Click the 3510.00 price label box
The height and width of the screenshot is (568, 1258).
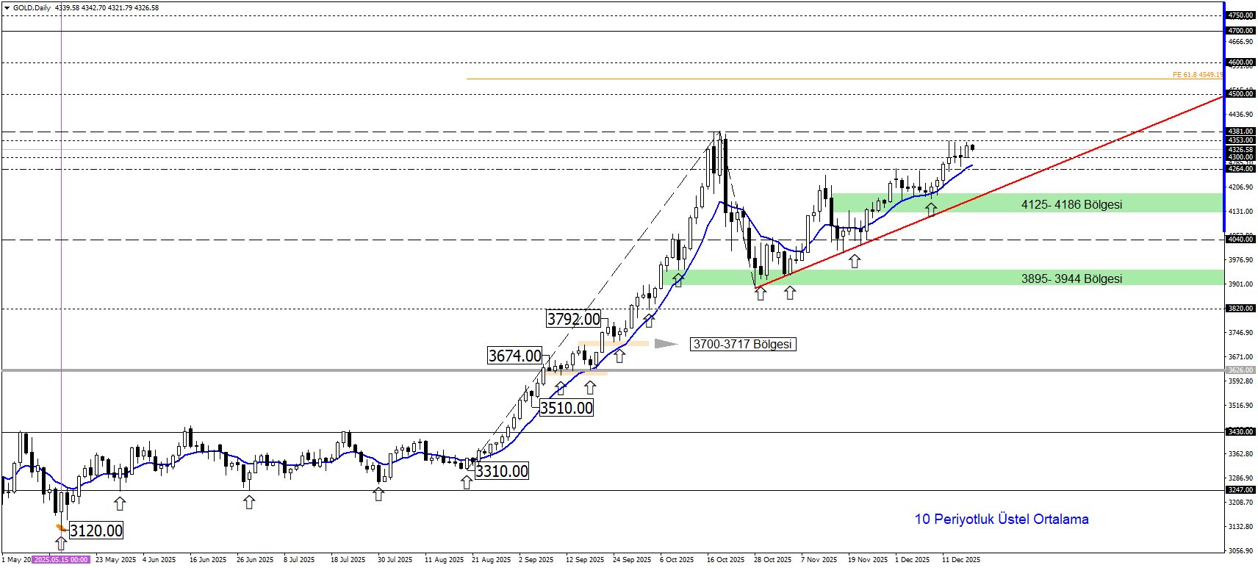[x=566, y=408]
